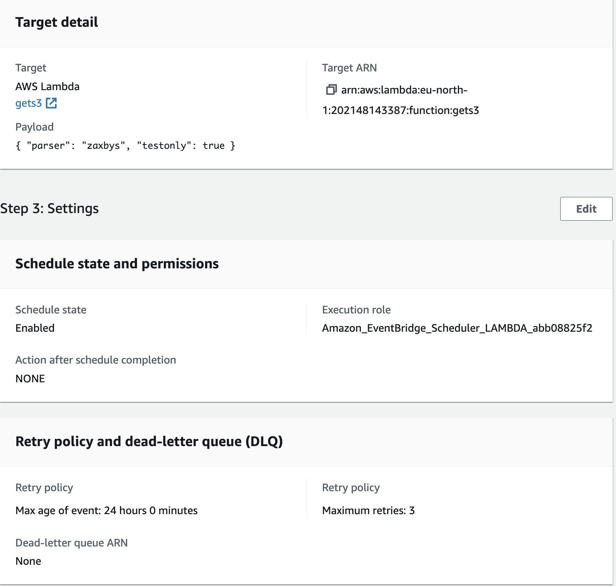Click the Max age of event value
The width and height of the screenshot is (616, 586).
click(106, 510)
